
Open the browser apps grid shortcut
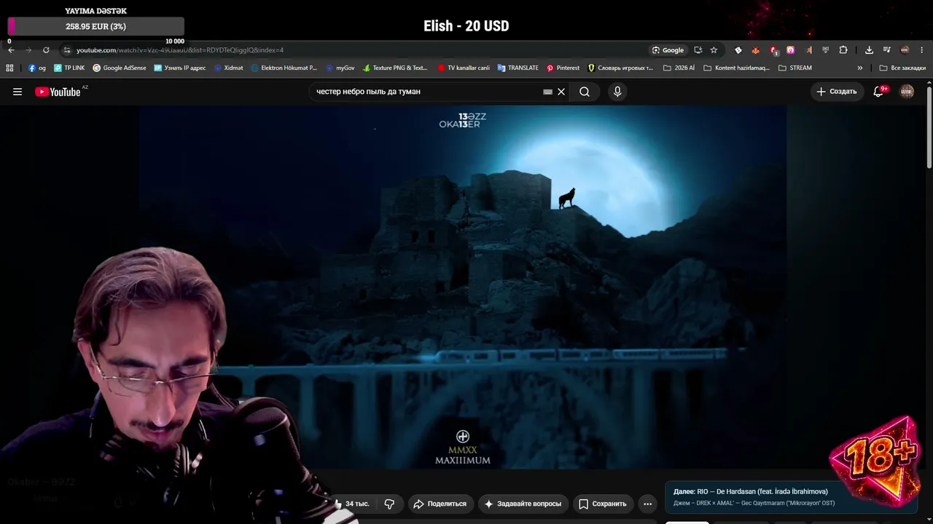pyautogui.click(x=9, y=68)
